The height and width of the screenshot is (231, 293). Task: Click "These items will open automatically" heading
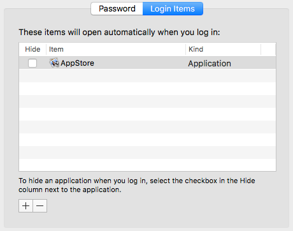coord(119,33)
